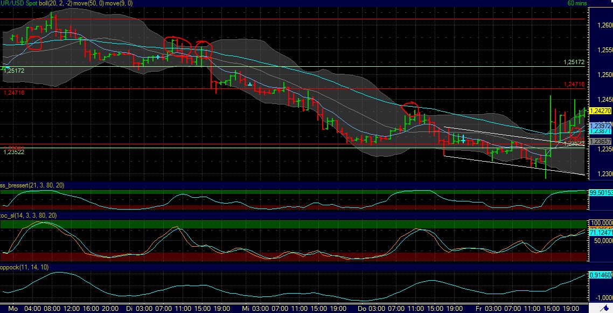Click the 1,260 price axis label
The height and width of the screenshot is (313, 613).
(x=605, y=25)
